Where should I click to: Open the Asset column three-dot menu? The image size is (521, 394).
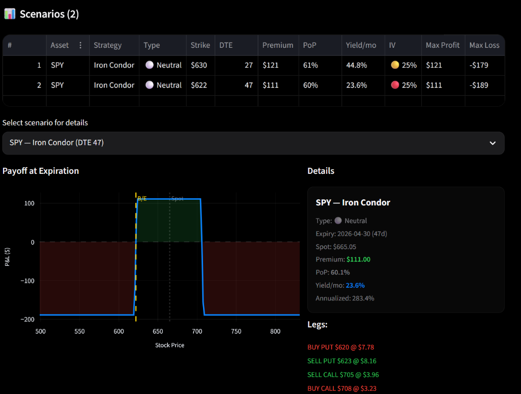[x=80, y=45]
